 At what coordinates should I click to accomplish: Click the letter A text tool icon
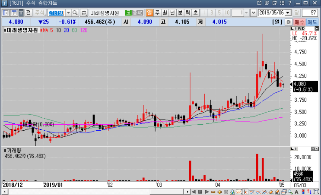click(x=296, y=192)
